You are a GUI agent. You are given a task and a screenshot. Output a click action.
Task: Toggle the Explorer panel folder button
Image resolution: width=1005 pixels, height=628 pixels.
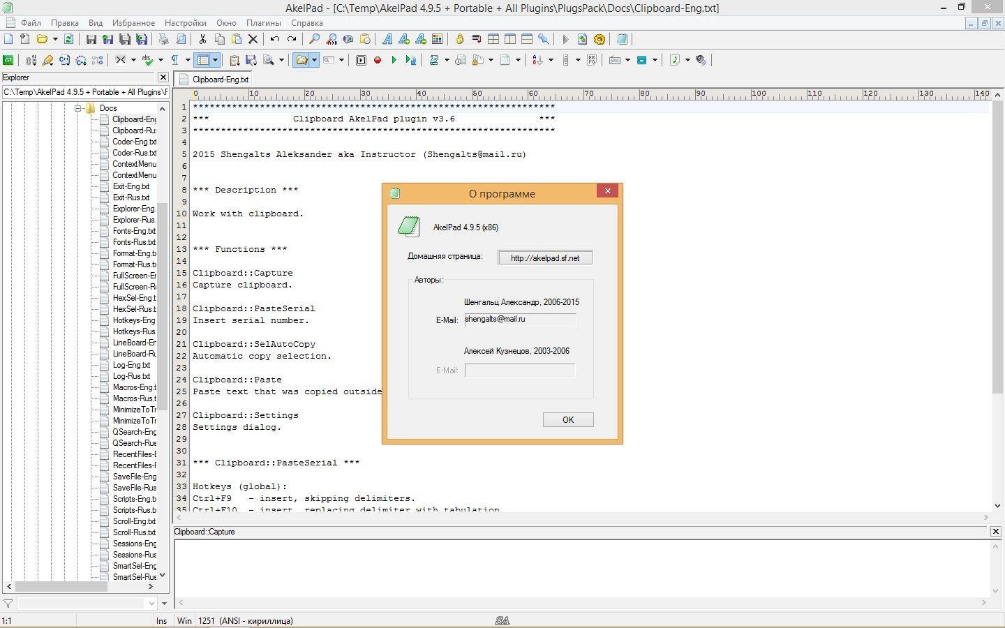pos(301,60)
